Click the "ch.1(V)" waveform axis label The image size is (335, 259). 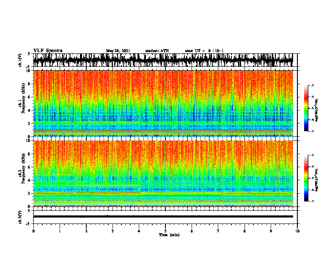20,60
